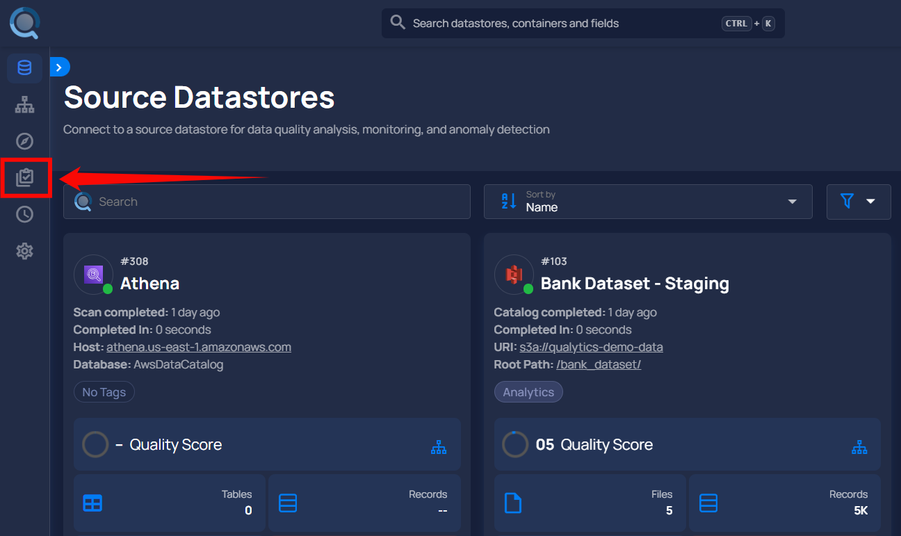Open the Explore compass icon in the sidebar
The height and width of the screenshot is (536, 901).
[x=24, y=141]
